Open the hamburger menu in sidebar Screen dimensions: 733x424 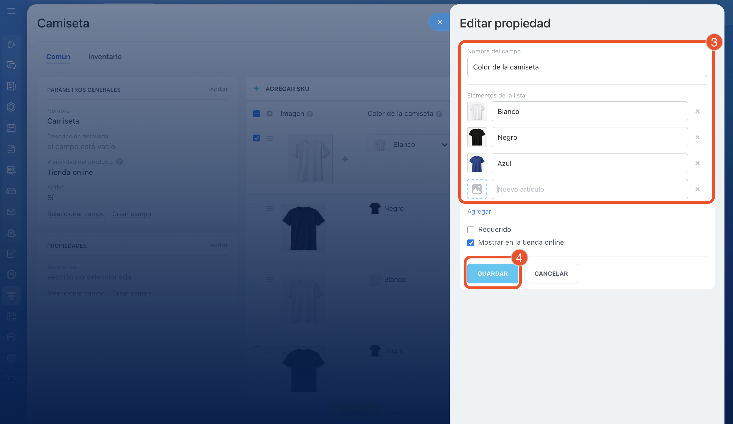point(11,11)
